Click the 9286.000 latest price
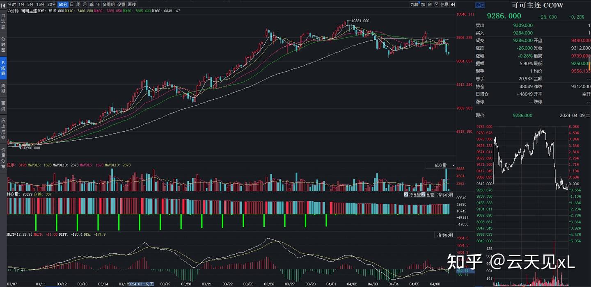 pos(504,16)
